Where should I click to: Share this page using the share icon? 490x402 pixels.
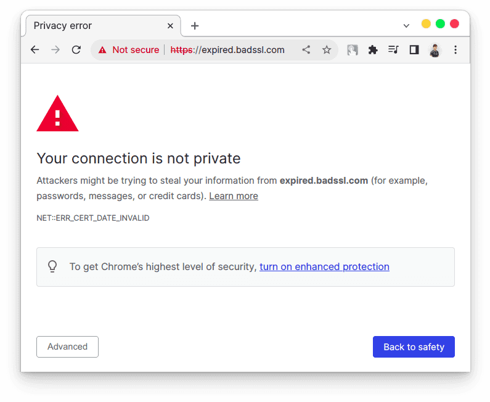306,50
